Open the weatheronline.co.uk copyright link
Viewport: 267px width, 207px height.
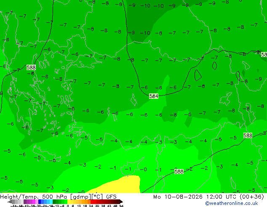pos(232,203)
